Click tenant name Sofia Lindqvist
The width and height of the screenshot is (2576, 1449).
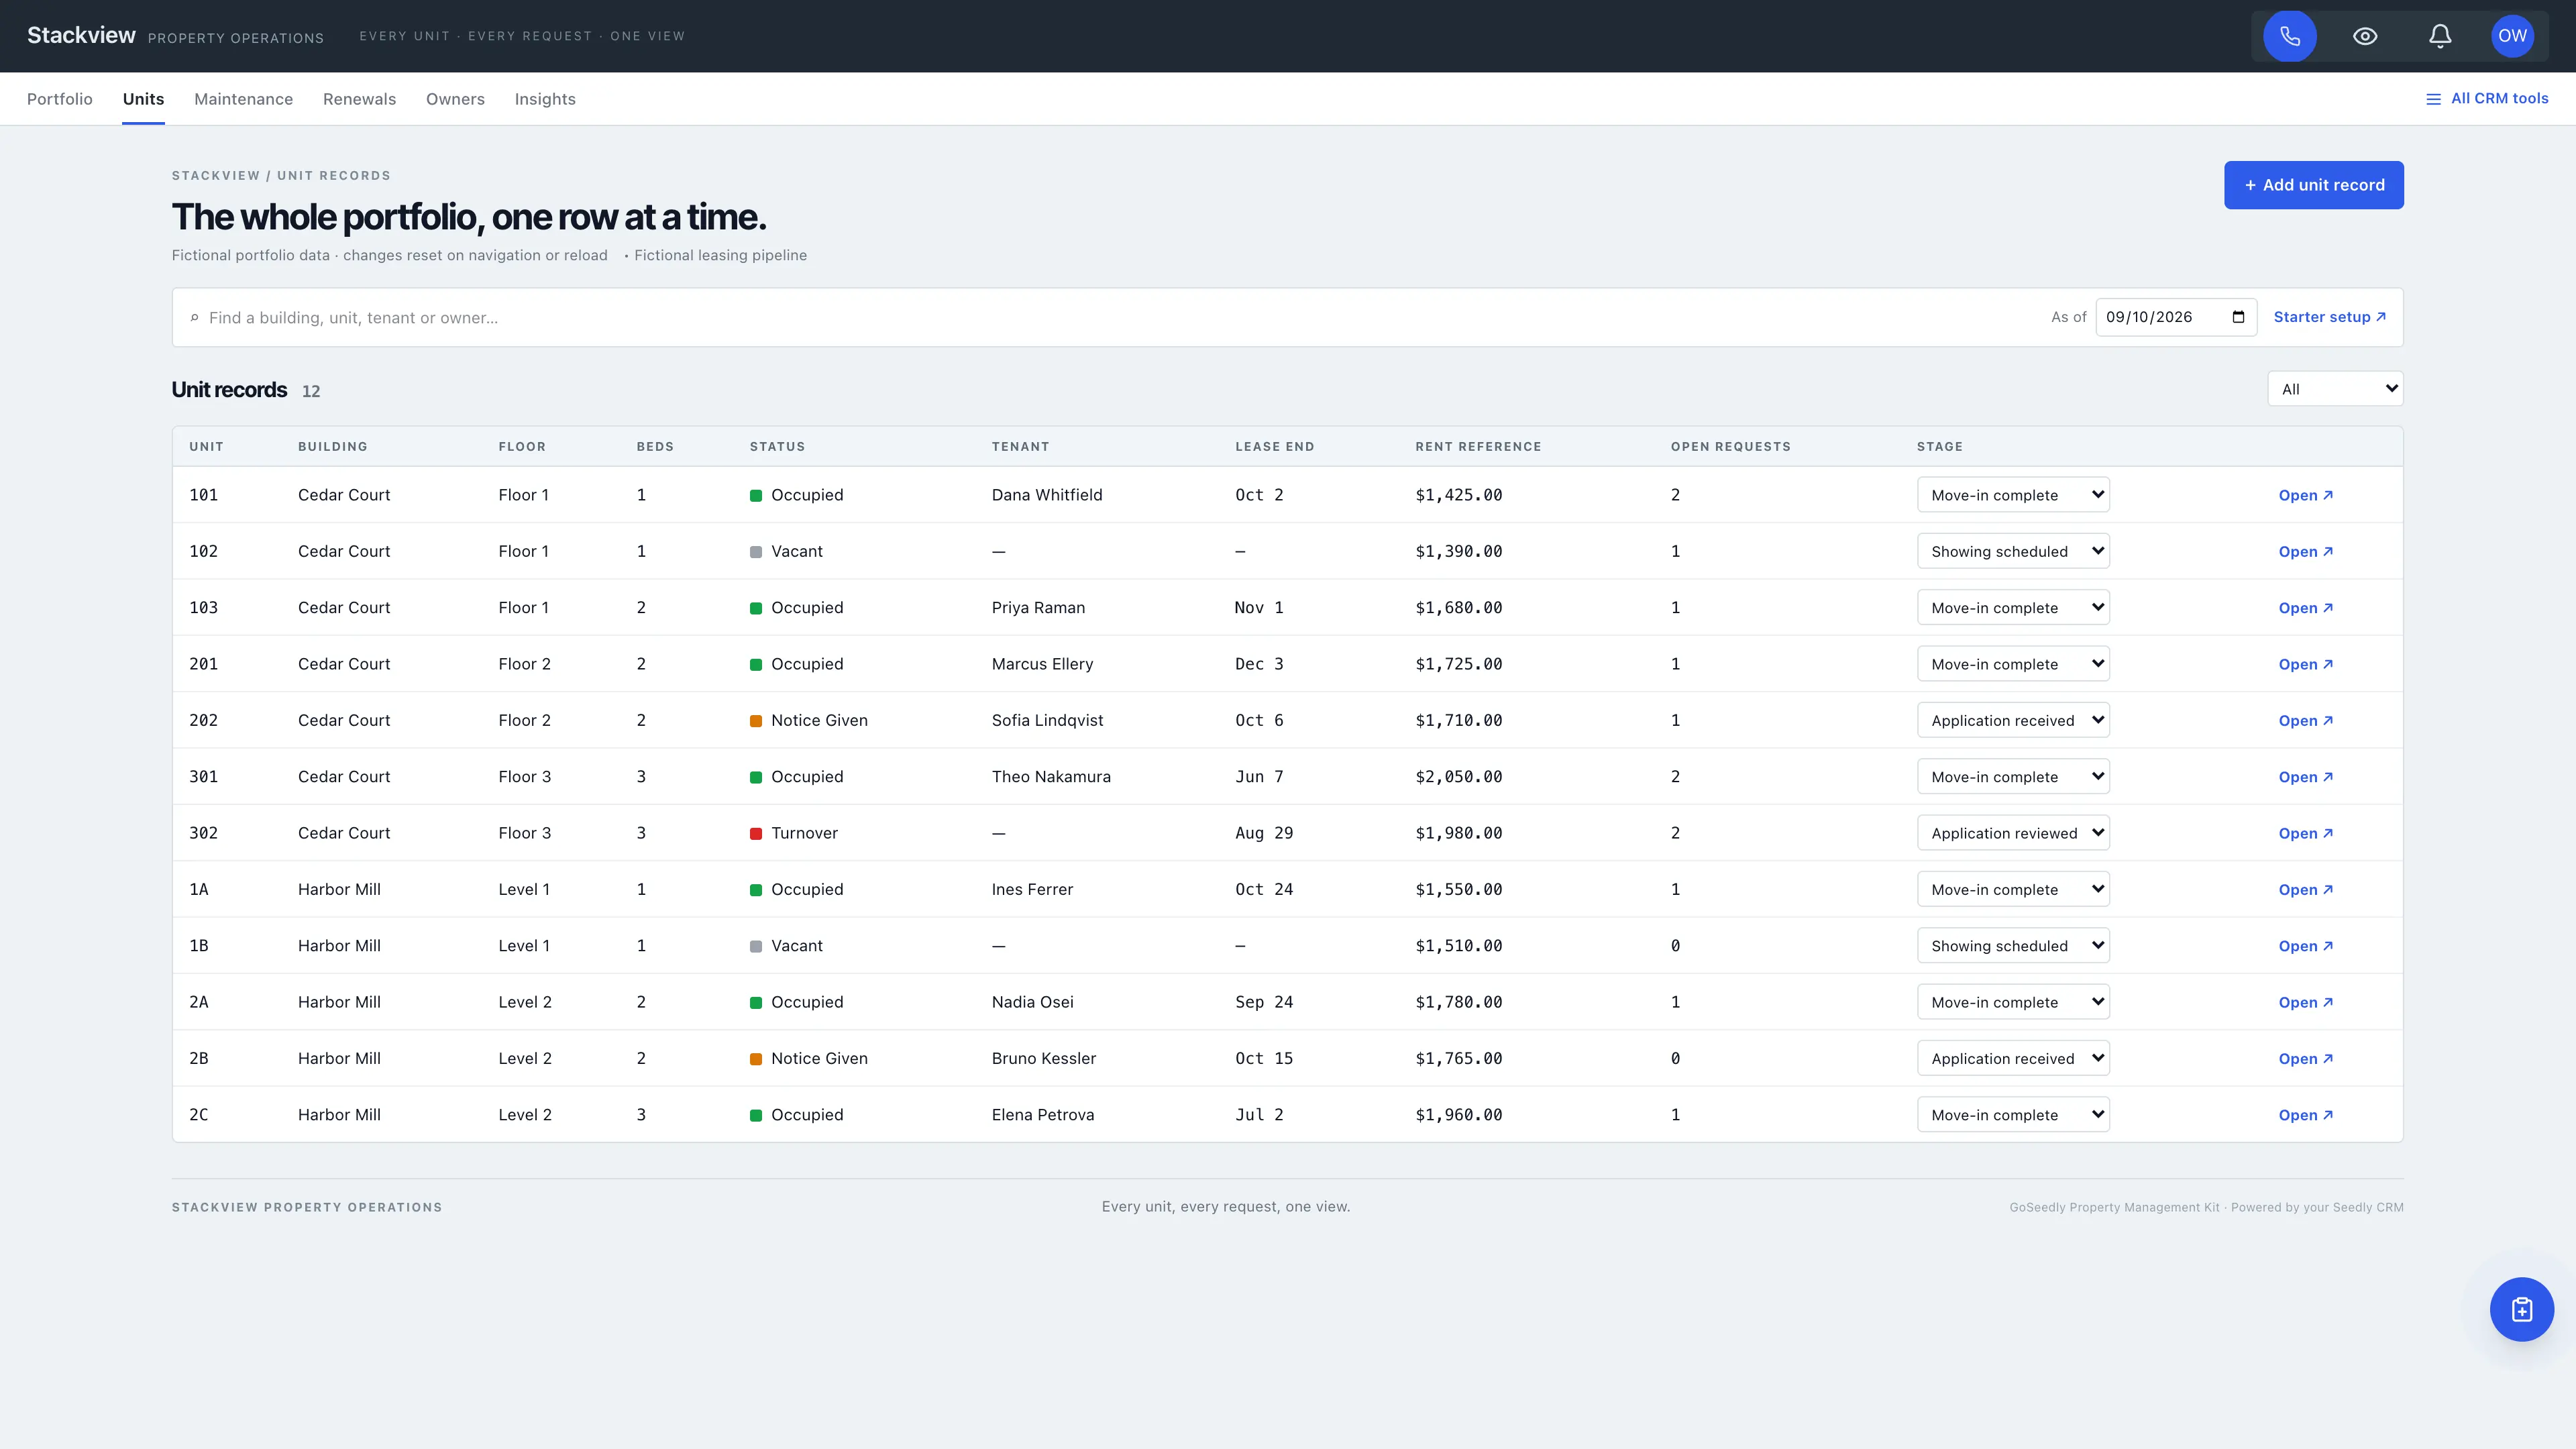1047,720
